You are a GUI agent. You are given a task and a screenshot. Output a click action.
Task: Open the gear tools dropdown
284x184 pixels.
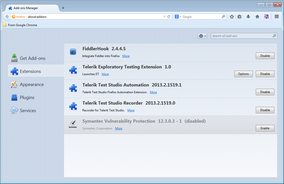pos(202,36)
